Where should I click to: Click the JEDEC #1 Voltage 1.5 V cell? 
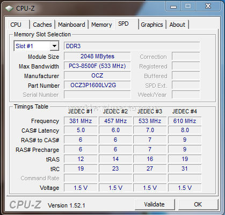pyautogui.click(x=81, y=188)
